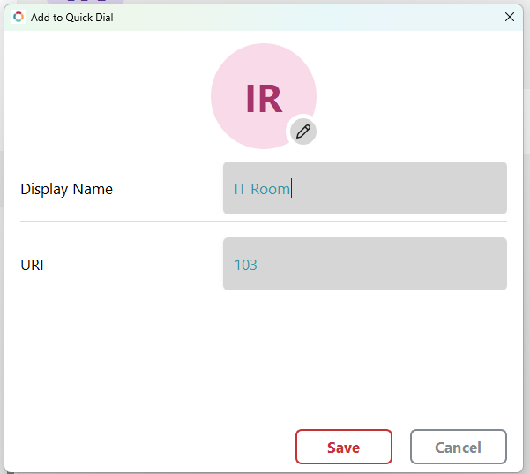Place cursor at the 103 URI value

point(246,265)
